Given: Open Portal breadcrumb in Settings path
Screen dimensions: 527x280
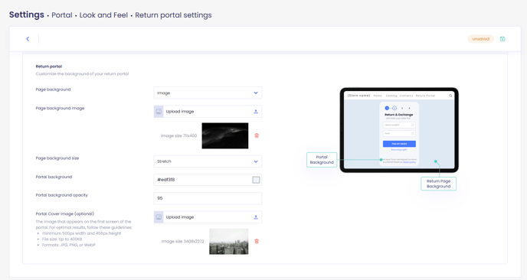Looking at the screenshot, I should coord(62,15).
